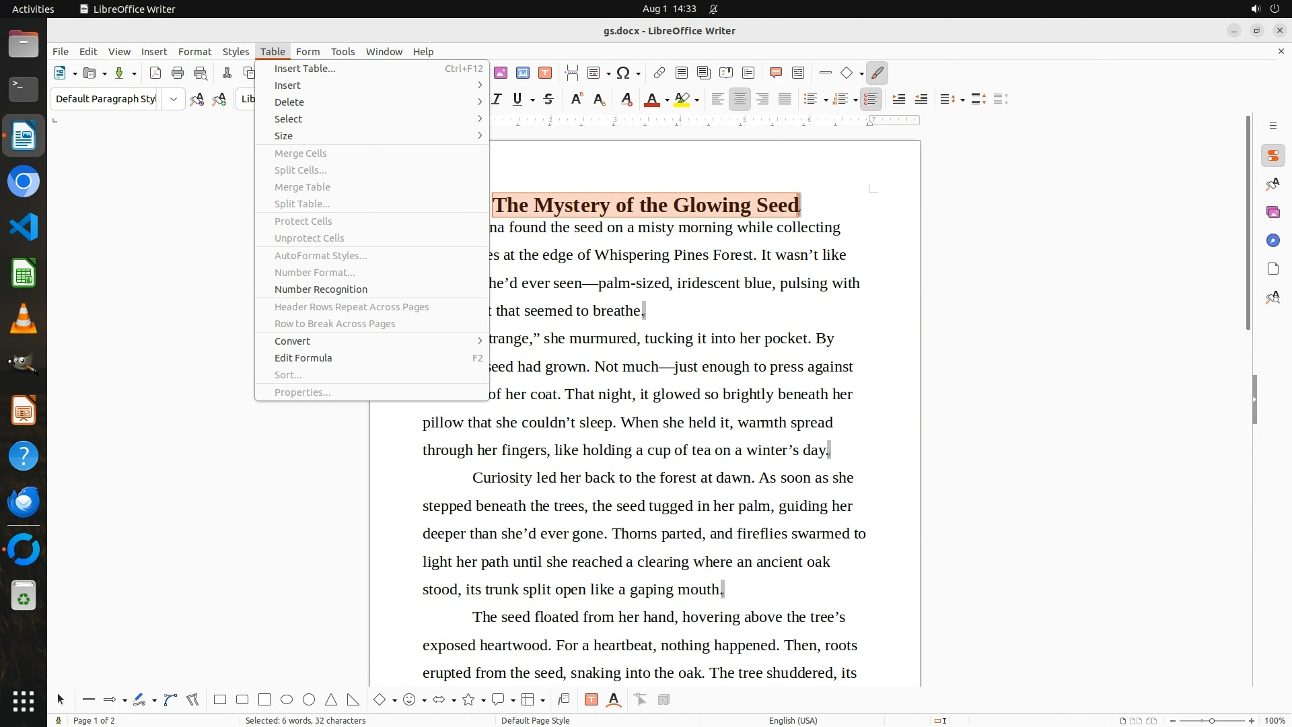The width and height of the screenshot is (1292, 727).
Task: Click the Clear Direct Formatting icon
Action: [626, 100]
